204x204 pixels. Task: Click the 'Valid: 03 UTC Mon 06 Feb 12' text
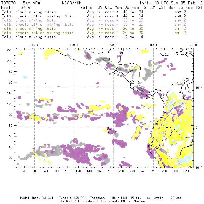pyautogui.click(x=114, y=7)
